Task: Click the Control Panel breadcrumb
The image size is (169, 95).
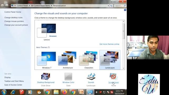Action: [x=22, y=6]
